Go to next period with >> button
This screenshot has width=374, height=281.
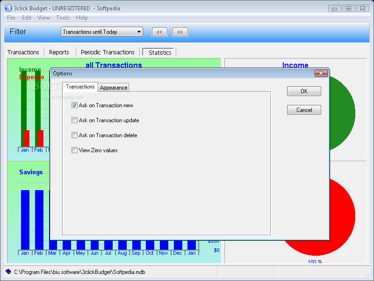pyautogui.click(x=180, y=32)
